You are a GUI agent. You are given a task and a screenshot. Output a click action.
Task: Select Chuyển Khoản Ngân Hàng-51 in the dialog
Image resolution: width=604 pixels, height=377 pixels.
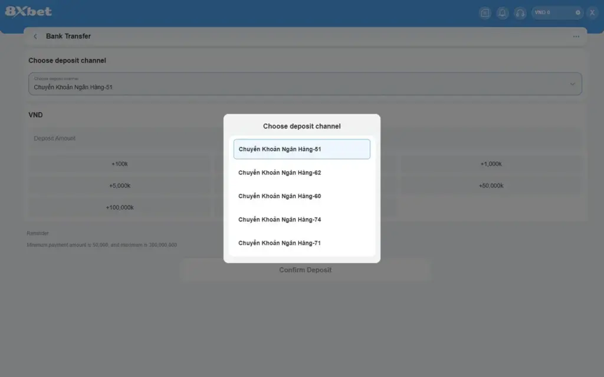click(x=301, y=149)
